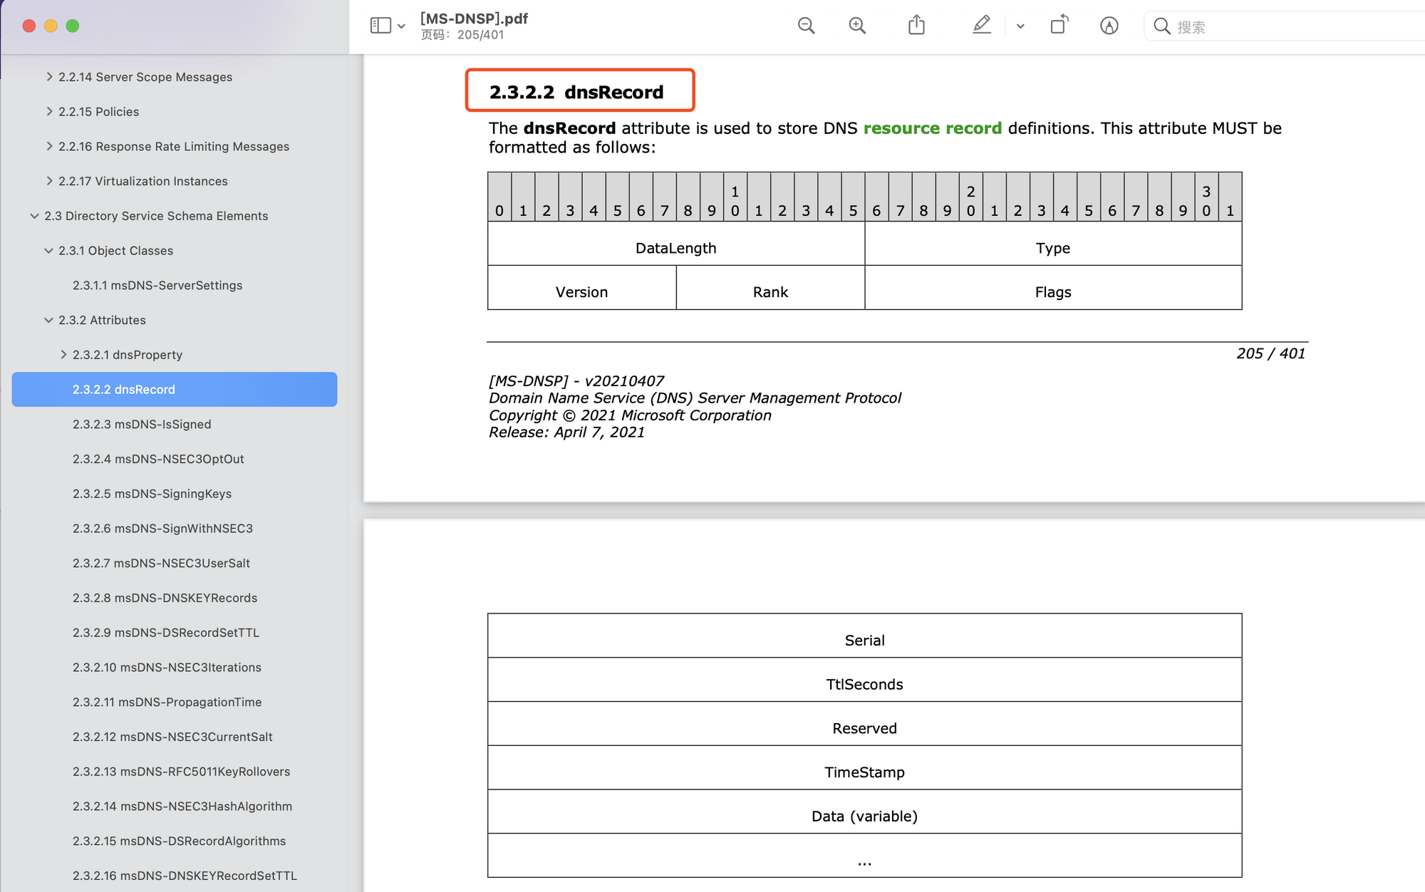Jump to 2.3.2.6 msDNS-SignWithNSEC3

coord(162,529)
